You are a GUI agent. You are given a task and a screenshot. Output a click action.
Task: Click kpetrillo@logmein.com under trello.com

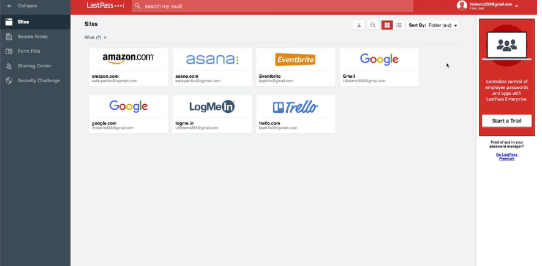pos(278,128)
